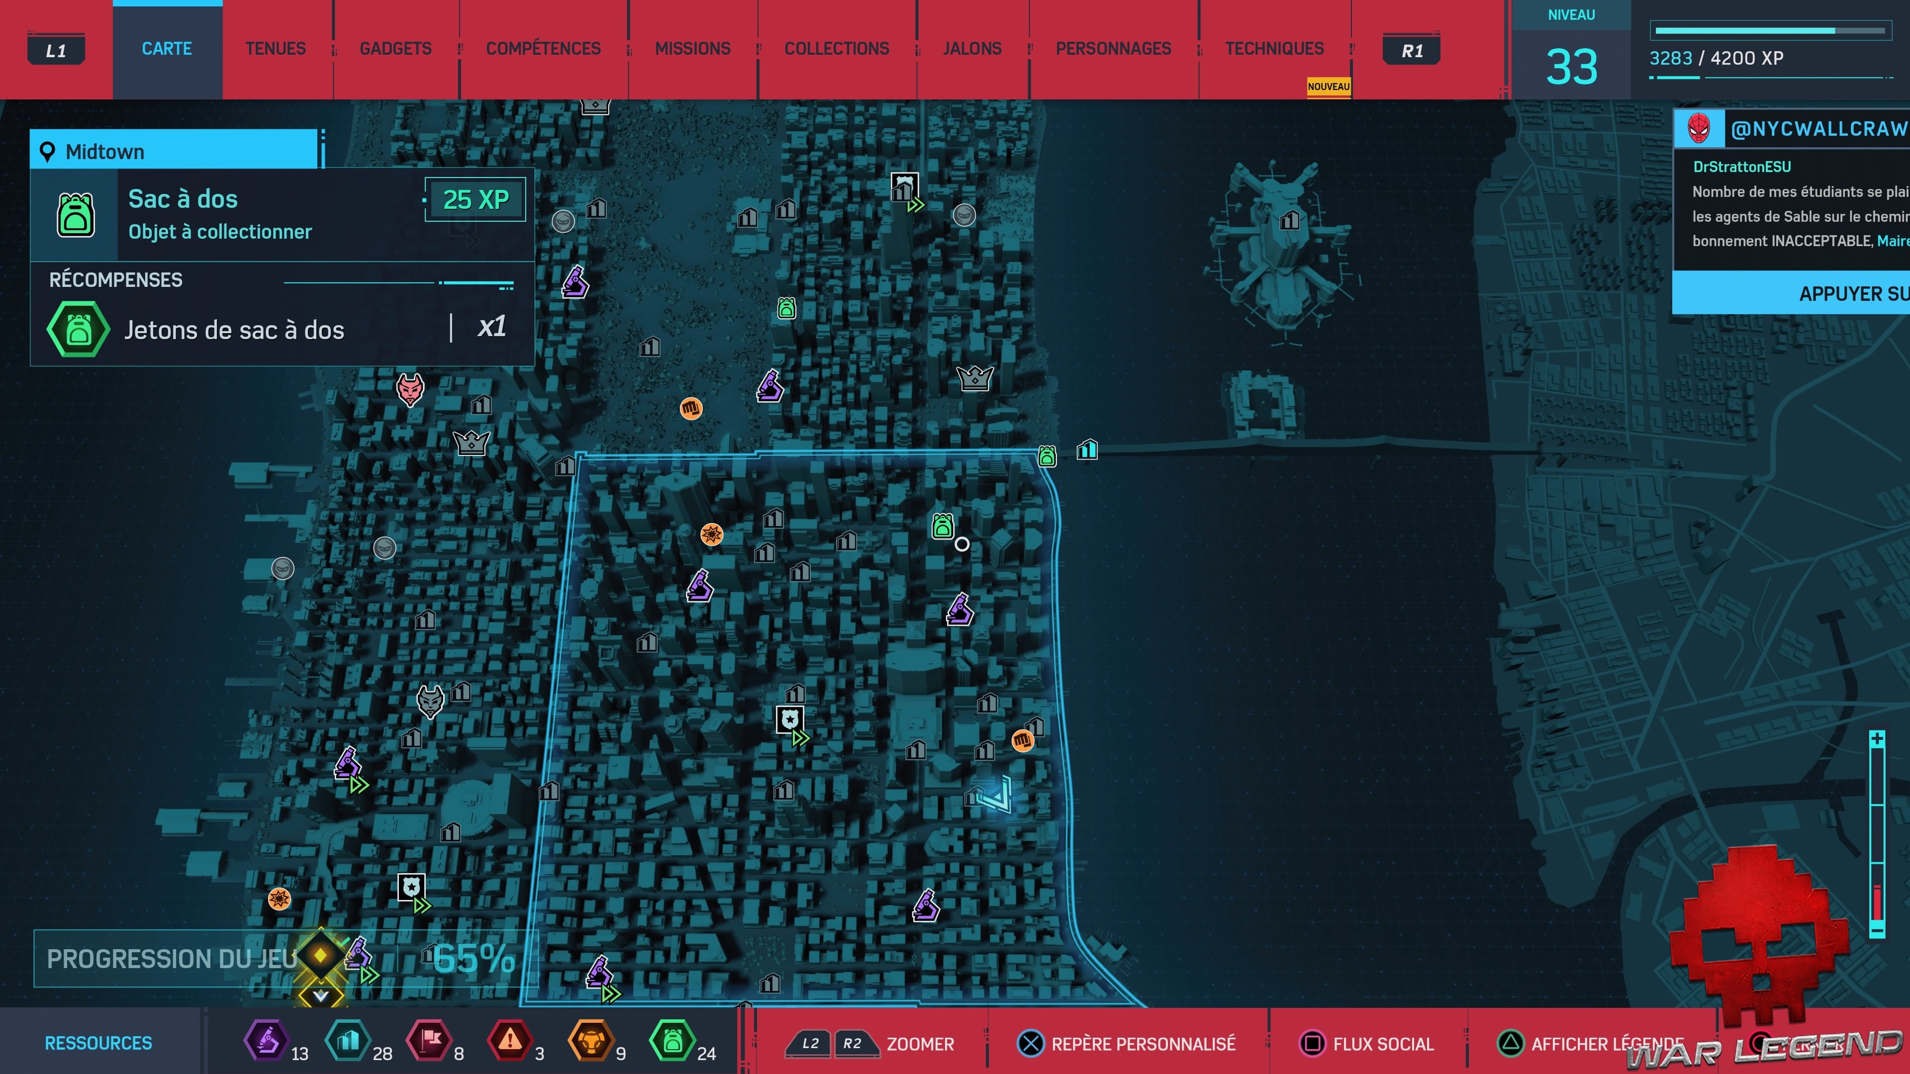This screenshot has width=1910, height=1074.
Task: Open the Tenues tab
Action: point(275,49)
